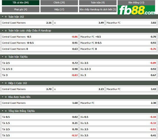The image size is (158, 139).
Task: Collapse the Tổng bàn thắng Tài/Xỉu arrow
Action: (x=3, y=111)
